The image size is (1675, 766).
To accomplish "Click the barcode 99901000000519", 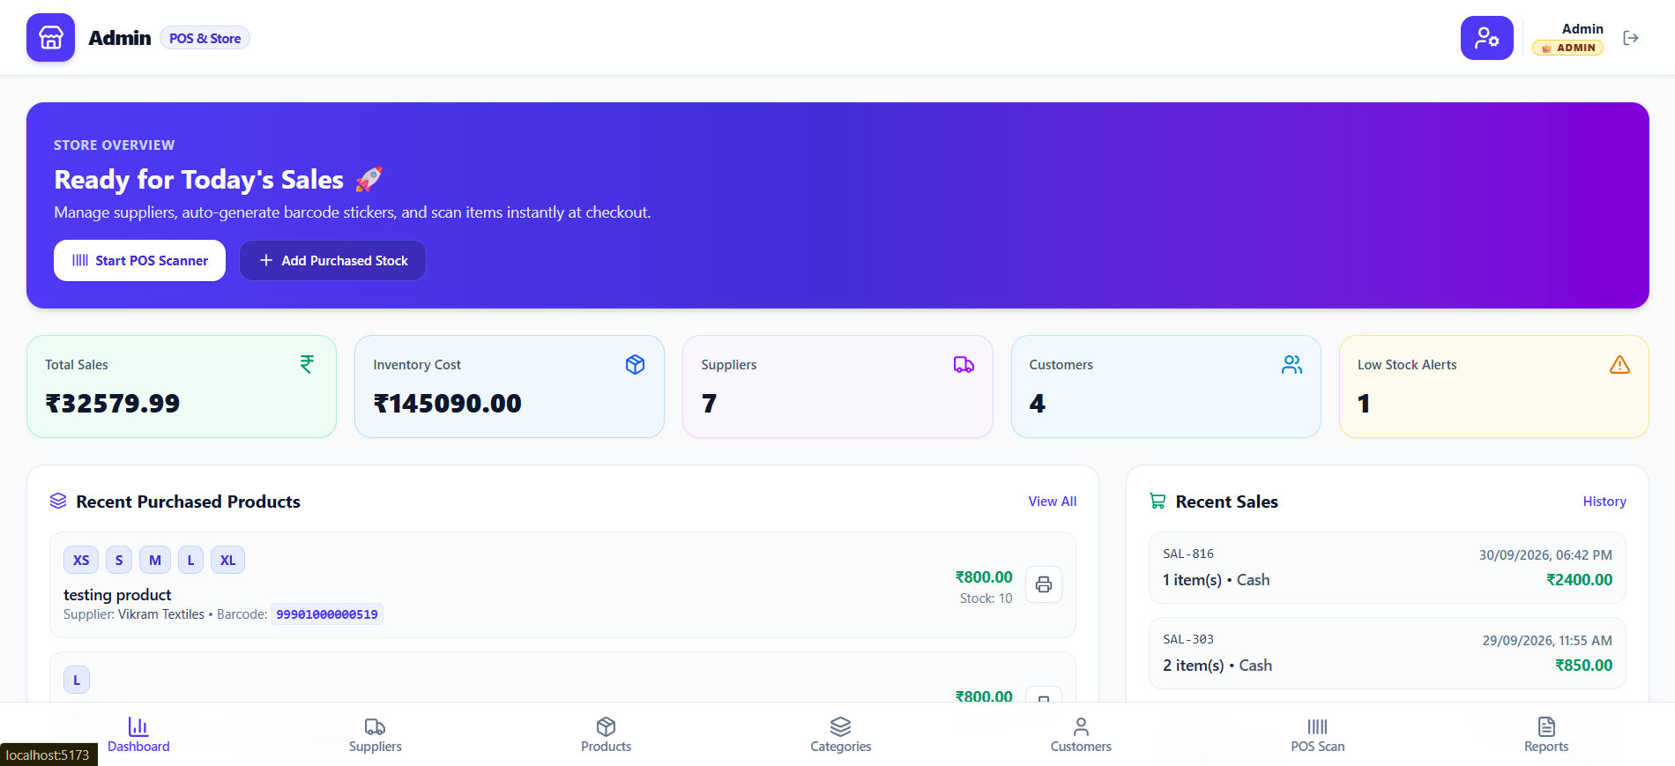I will (x=327, y=614).
